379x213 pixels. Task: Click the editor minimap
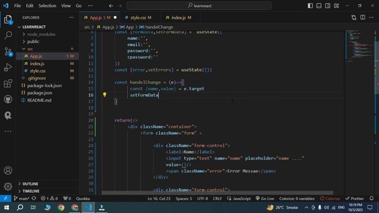tap(359, 46)
